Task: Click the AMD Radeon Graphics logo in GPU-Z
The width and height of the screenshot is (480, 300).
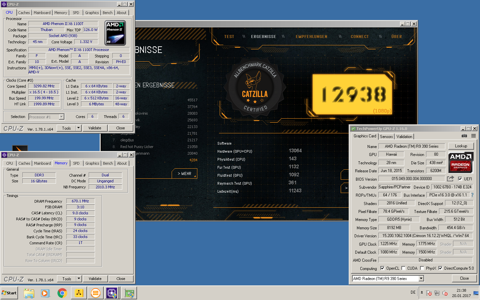Action: tap(460, 162)
